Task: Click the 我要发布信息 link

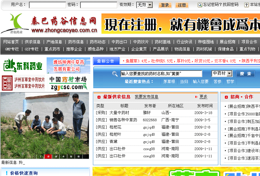Action: (x=146, y=97)
